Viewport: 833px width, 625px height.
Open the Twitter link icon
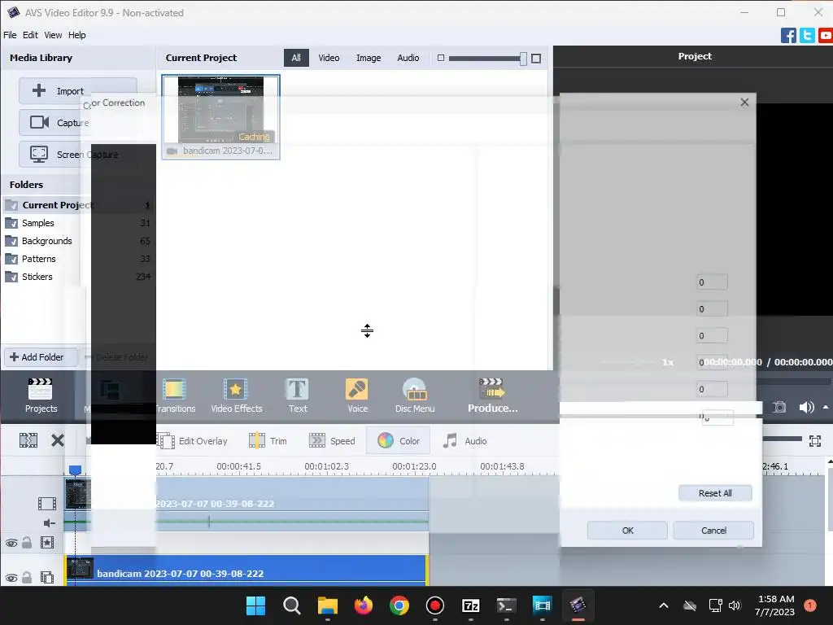[x=807, y=36]
